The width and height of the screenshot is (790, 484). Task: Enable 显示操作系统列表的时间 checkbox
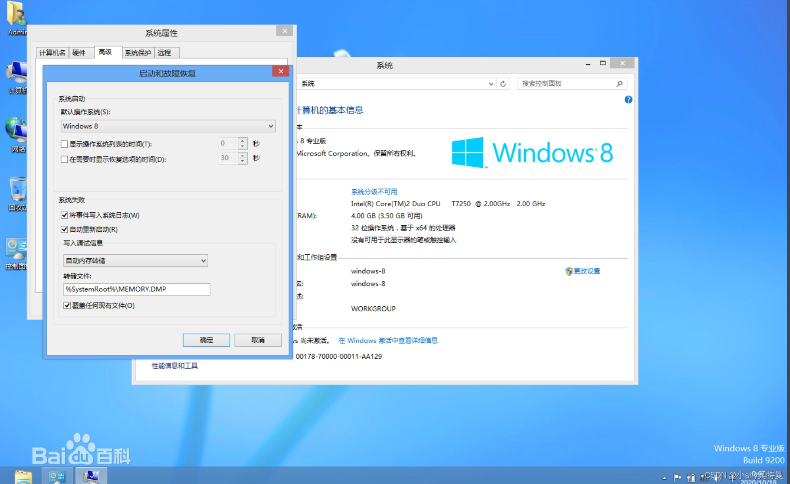point(64,144)
